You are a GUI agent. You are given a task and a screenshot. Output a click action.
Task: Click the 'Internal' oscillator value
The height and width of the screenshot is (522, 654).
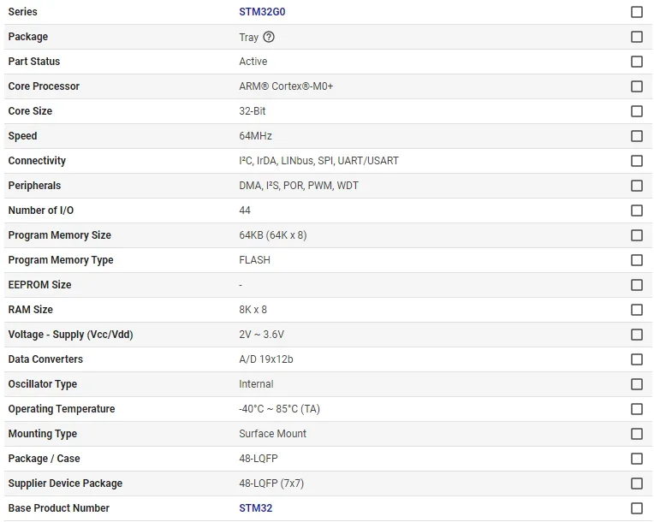(x=256, y=384)
